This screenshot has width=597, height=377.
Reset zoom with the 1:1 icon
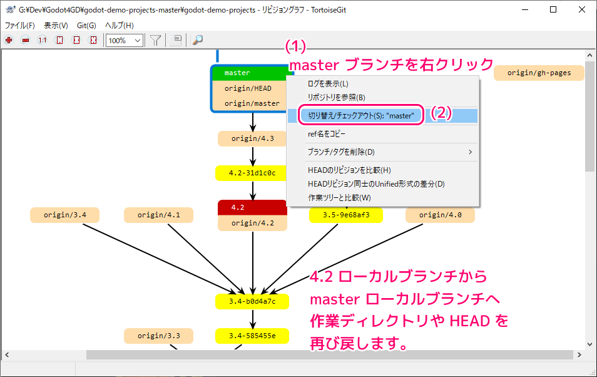(43, 40)
